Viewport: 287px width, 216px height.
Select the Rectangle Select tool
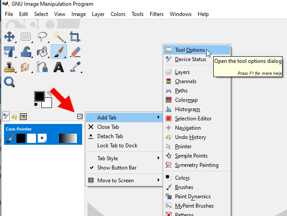click(26, 37)
